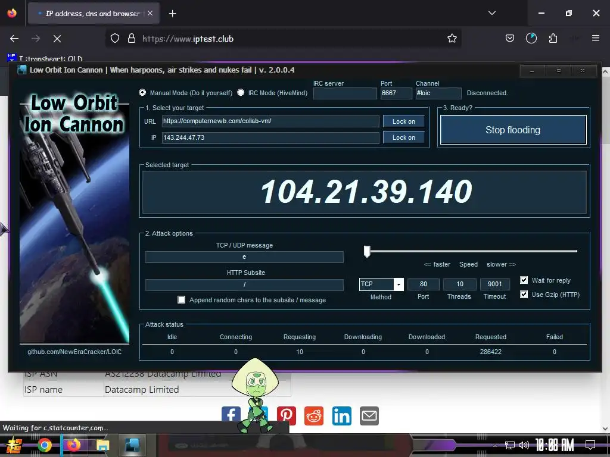
Task: Select the IRC Mode (HiveMind) radio button
Action: pos(241,92)
